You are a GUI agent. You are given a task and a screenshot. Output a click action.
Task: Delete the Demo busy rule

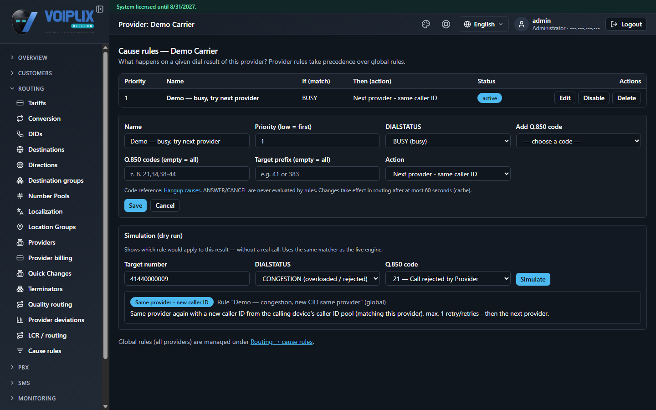pos(626,98)
